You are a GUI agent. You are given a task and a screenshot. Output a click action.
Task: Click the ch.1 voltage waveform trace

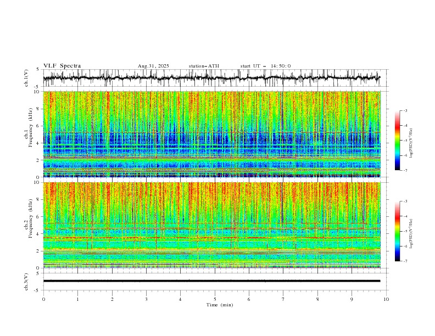pyautogui.click(x=211, y=78)
